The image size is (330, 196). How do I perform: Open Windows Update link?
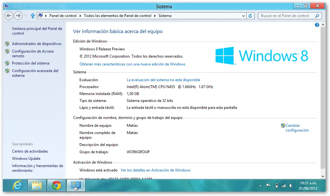point(26,159)
